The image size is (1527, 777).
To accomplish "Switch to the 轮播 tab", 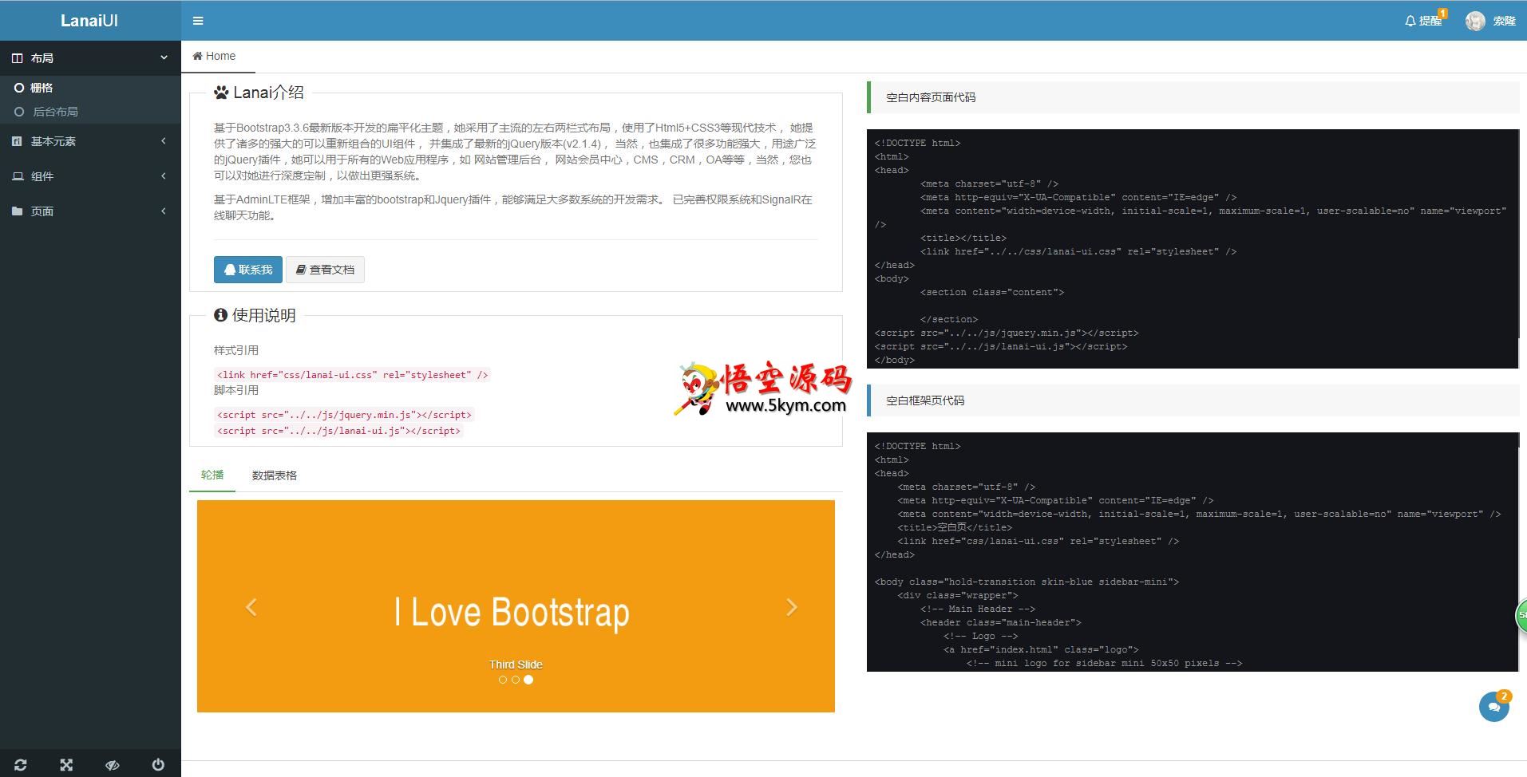I will (212, 475).
